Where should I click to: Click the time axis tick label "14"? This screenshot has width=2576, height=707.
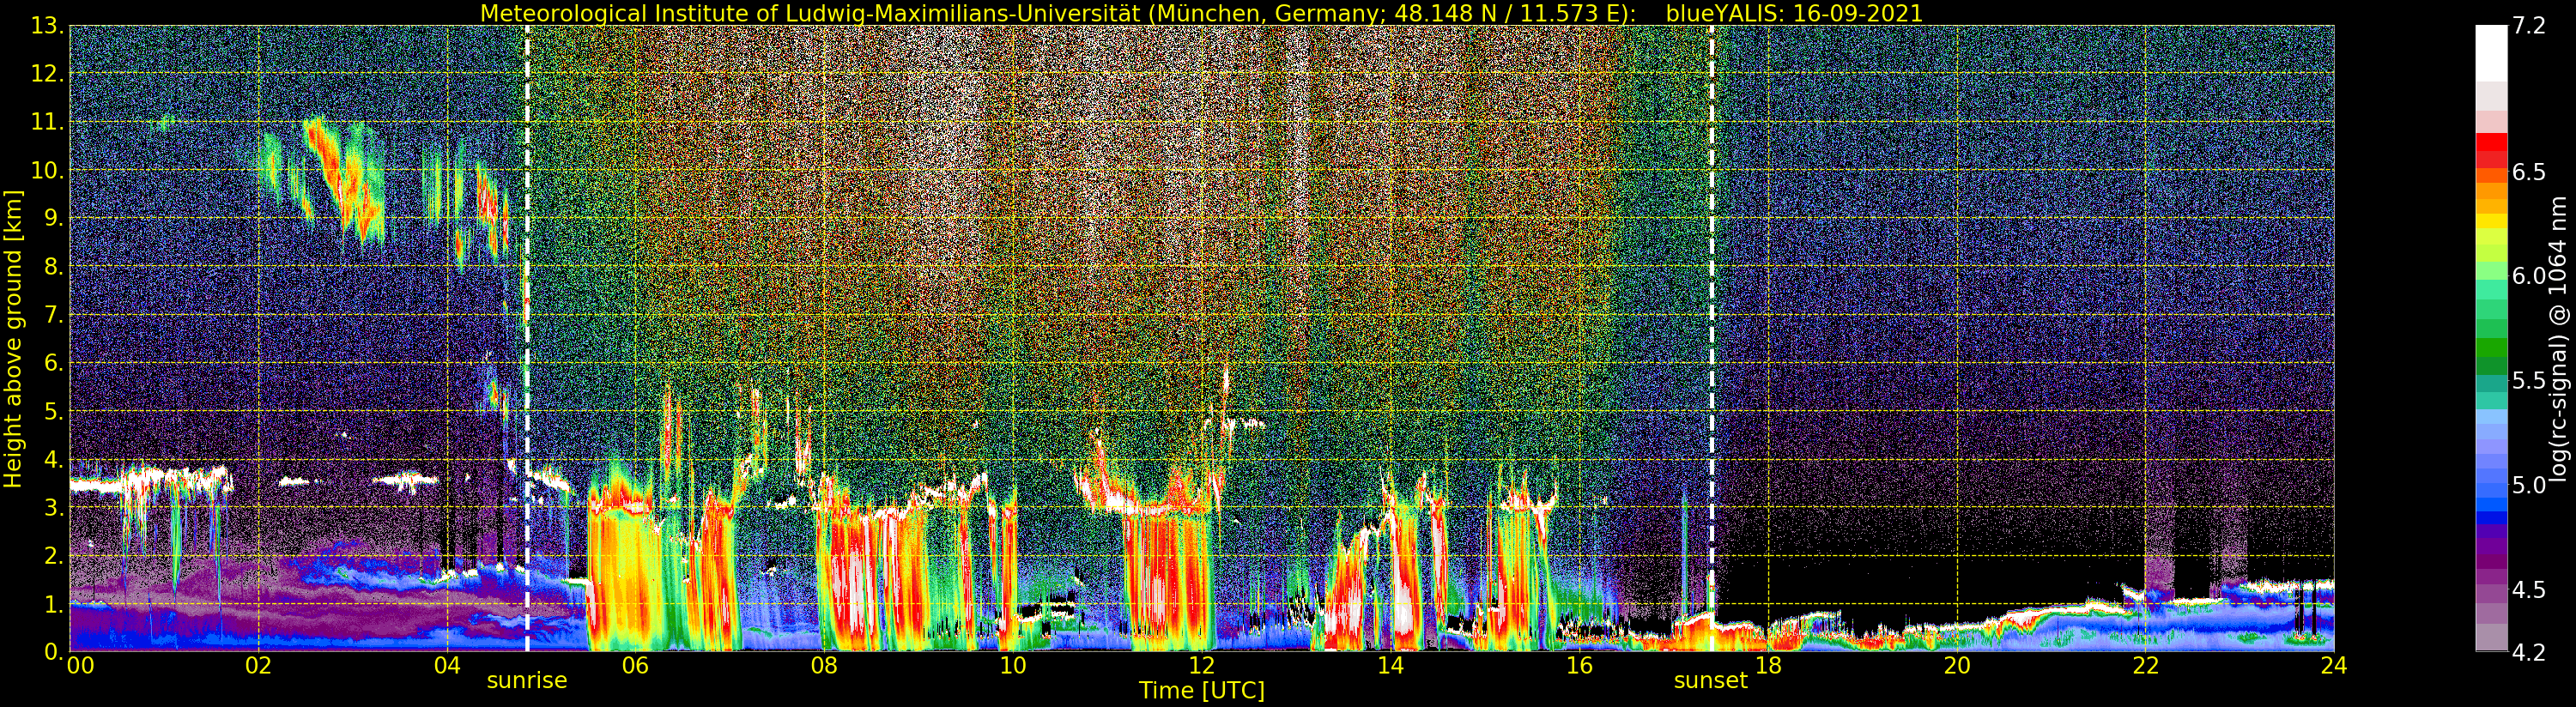1390,666
